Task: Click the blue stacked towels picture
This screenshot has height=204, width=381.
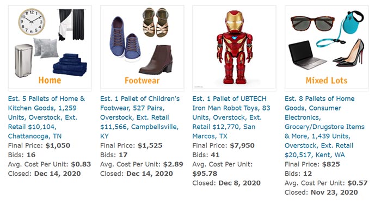Action: [x=70, y=65]
